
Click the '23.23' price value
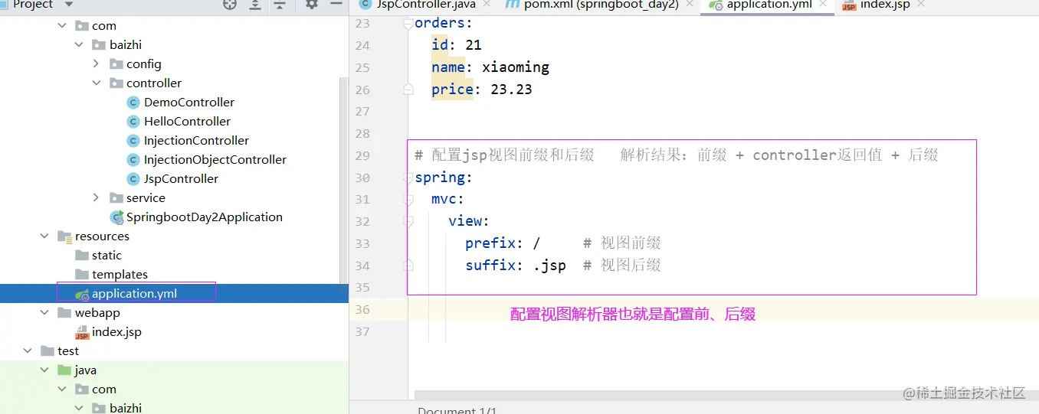pos(511,90)
